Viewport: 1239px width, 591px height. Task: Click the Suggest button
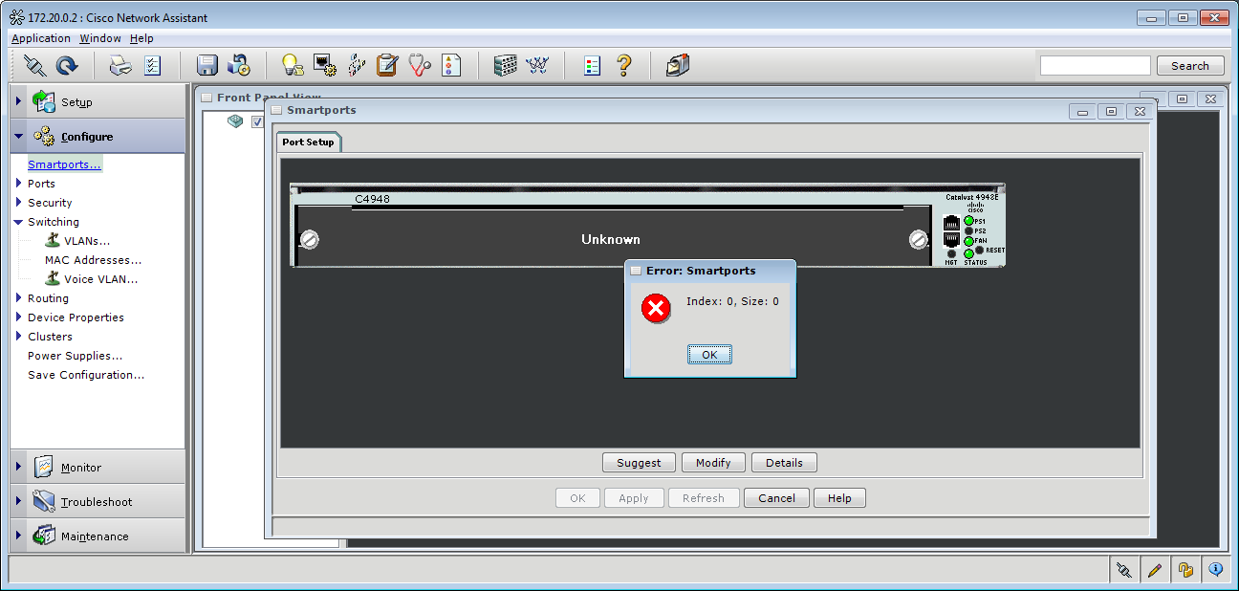[639, 463]
